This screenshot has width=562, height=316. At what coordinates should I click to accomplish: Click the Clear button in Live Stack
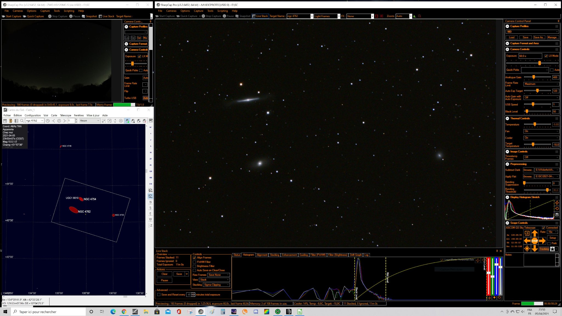164,274
